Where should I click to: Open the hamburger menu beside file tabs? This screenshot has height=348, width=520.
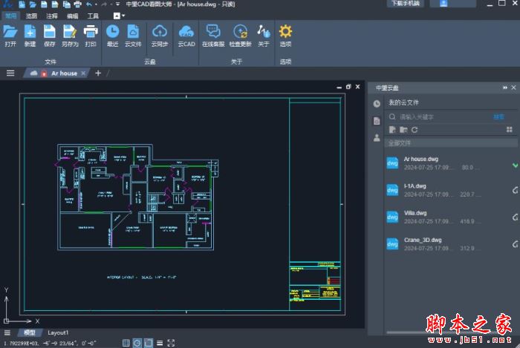tap(10, 73)
